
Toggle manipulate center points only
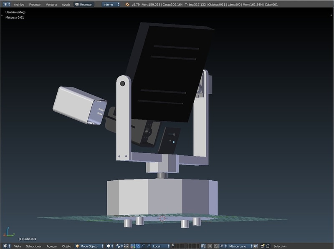[126, 246]
